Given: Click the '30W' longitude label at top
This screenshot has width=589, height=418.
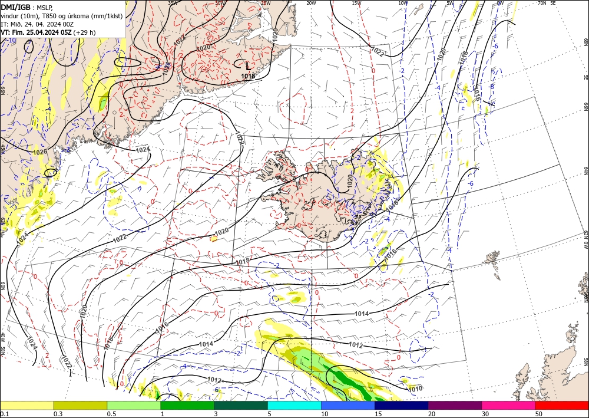Looking at the screenshot, I should click(220, 3).
